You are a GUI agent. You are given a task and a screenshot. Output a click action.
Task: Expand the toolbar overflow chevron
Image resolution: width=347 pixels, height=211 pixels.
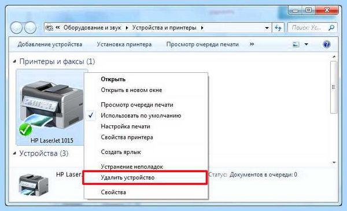[x=252, y=45]
